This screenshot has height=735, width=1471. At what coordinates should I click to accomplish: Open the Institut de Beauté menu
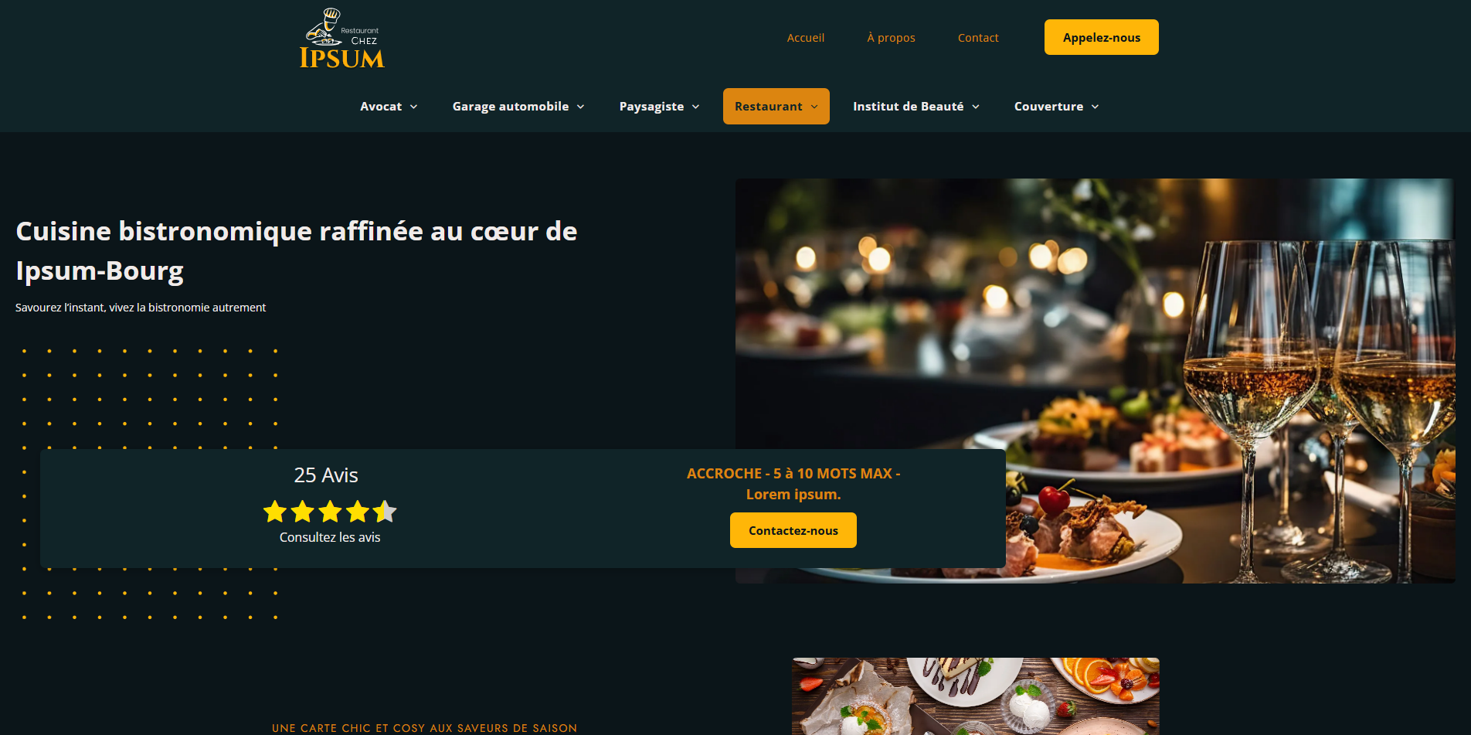[x=916, y=106]
